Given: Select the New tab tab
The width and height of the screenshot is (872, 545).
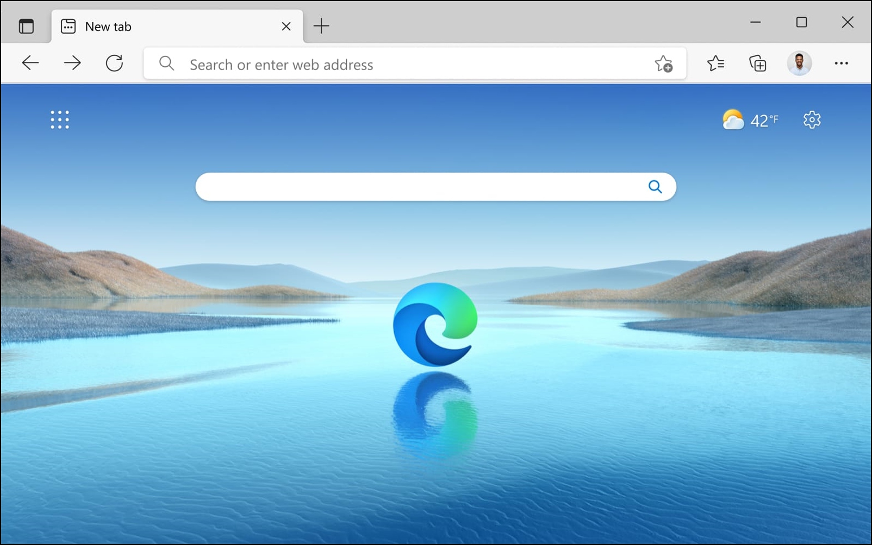Looking at the screenshot, I should 177,26.
